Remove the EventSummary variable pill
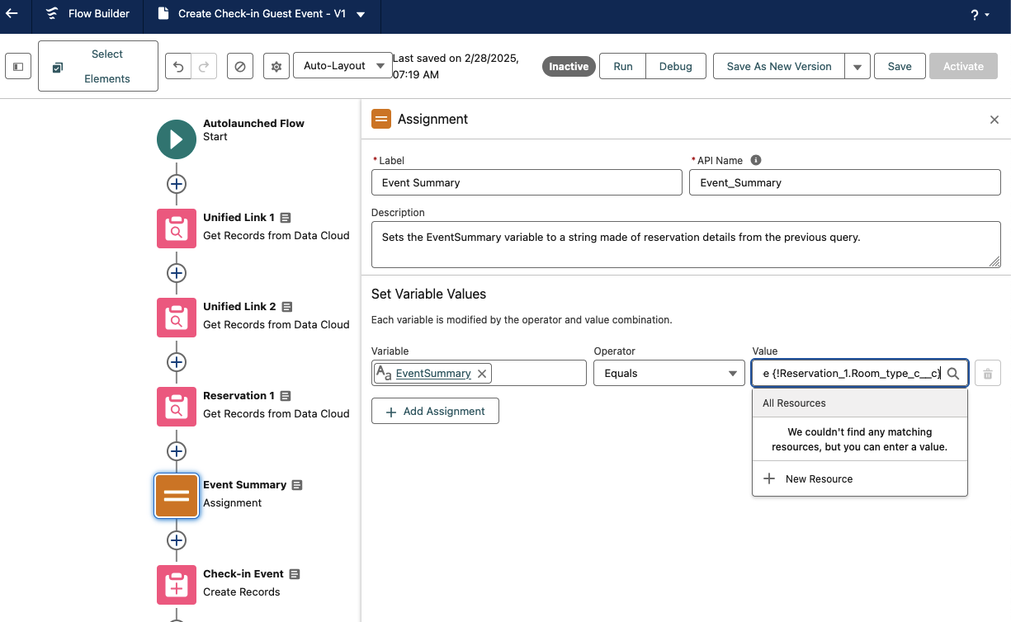The width and height of the screenshot is (1011, 622). click(483, 374)
